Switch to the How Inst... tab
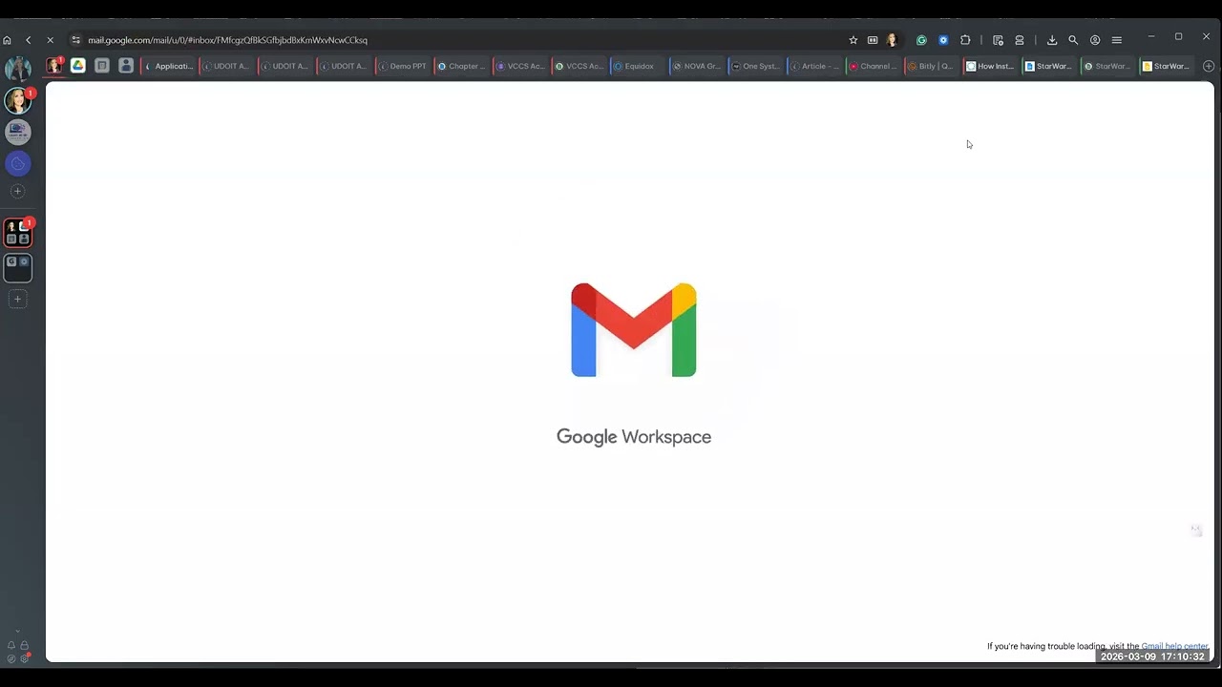Viewport: 1222px width, 687px height. [991, 66]
